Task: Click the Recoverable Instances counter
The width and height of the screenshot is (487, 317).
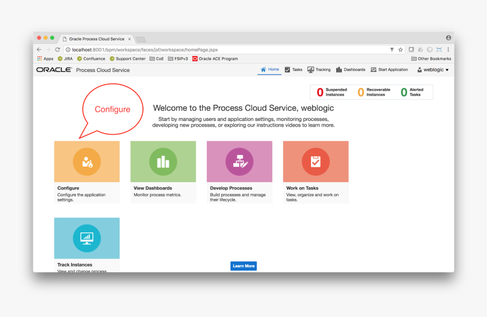Action: [374, 92]
